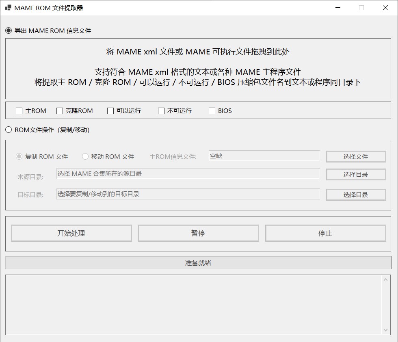The image size is (398, 342).
Task: Click 选择目录 beside the 目标目录 field
Action: (x=355, y=195)
